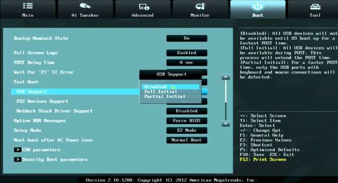The image size is (338, 183).
Task: Choose Full Initial in USB Support popup
Action: click(161, 92)
